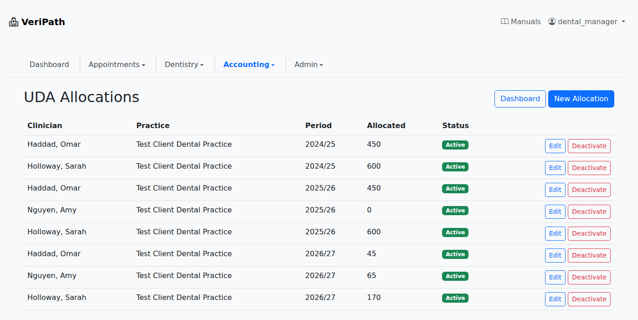Expand the Appointments menu
The image size is (638, 320).
(117, 64)
